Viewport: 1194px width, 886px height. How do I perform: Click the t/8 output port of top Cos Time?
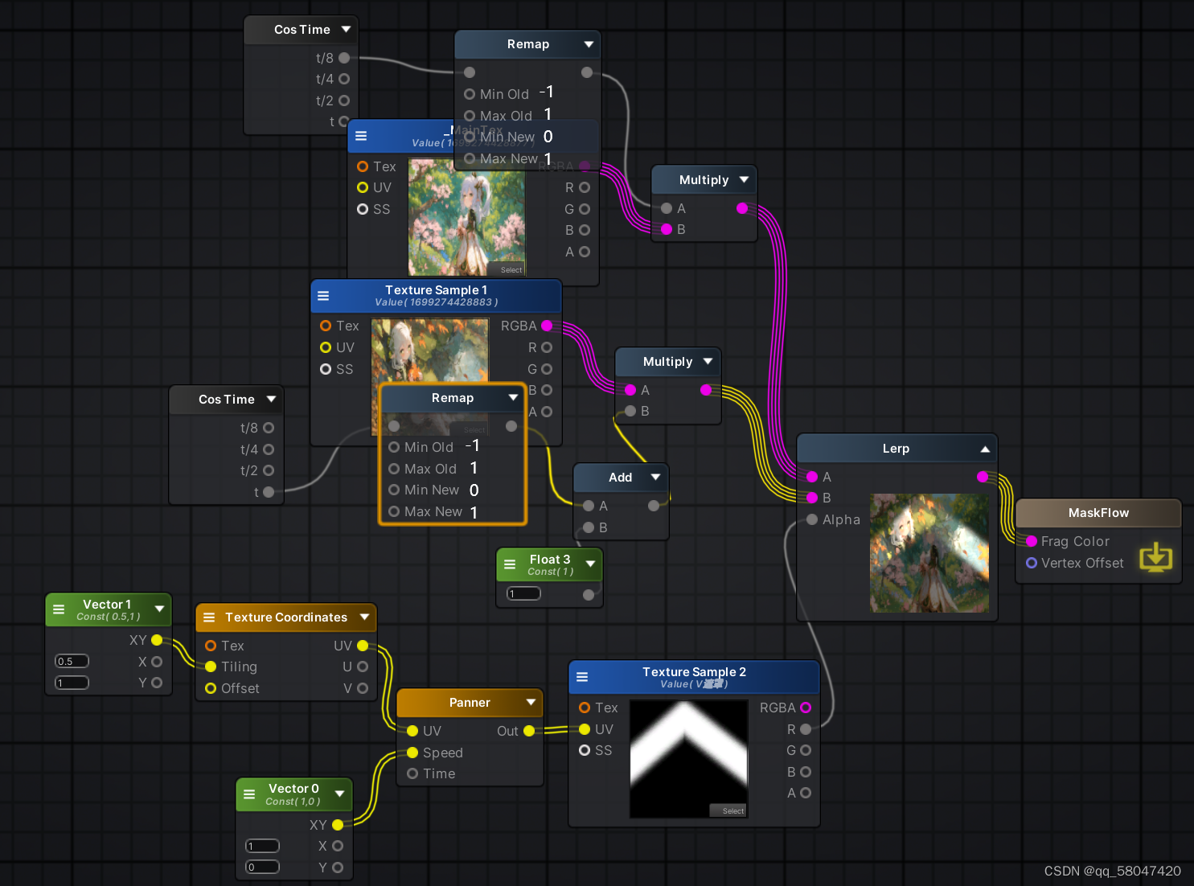344,58
